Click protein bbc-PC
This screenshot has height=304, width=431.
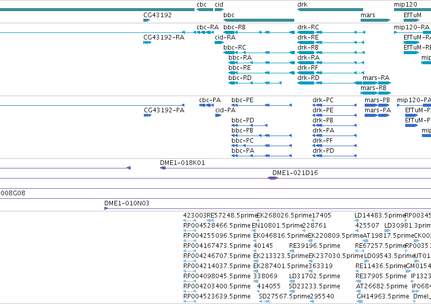(x=261, y=146)
